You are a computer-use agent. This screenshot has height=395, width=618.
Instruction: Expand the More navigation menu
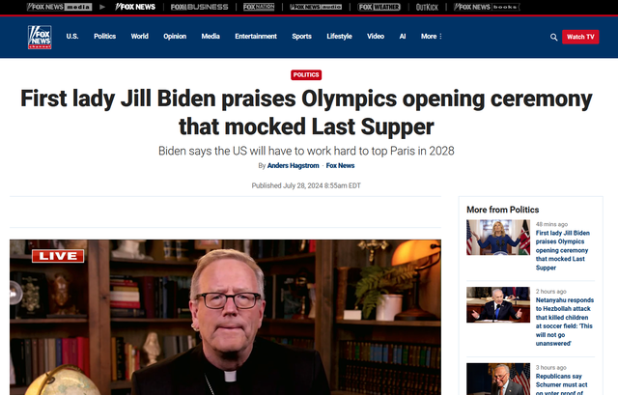[432, 37]
